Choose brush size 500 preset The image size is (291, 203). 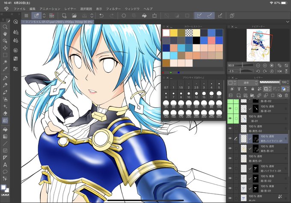(219, 114)
